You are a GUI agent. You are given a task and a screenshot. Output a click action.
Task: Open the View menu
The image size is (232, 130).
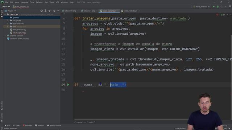(17, 3)
